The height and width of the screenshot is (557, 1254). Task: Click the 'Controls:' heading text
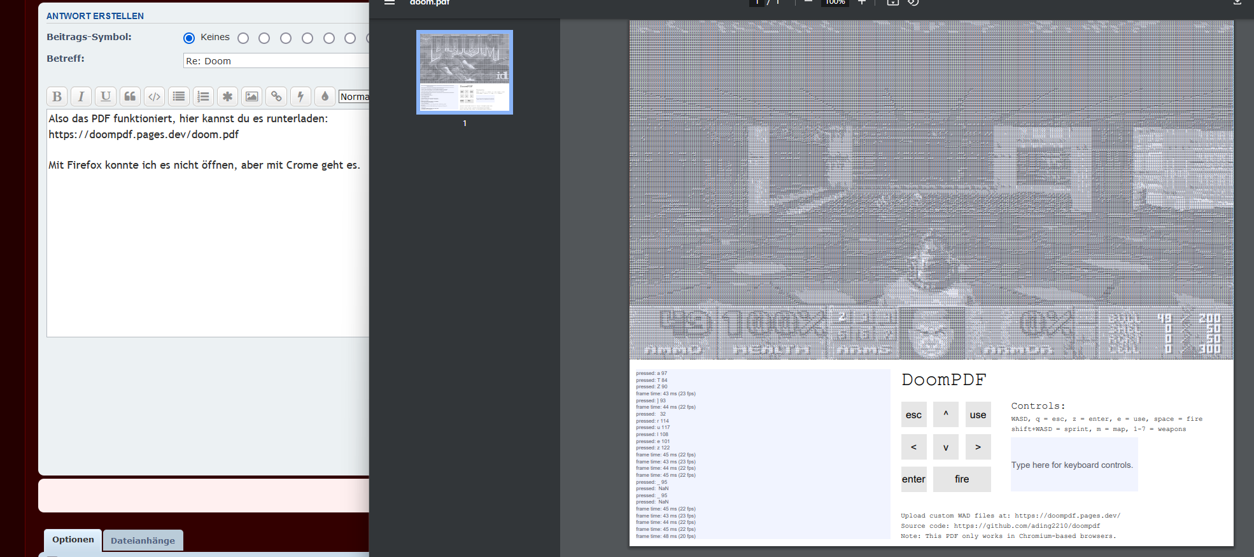1038,406
